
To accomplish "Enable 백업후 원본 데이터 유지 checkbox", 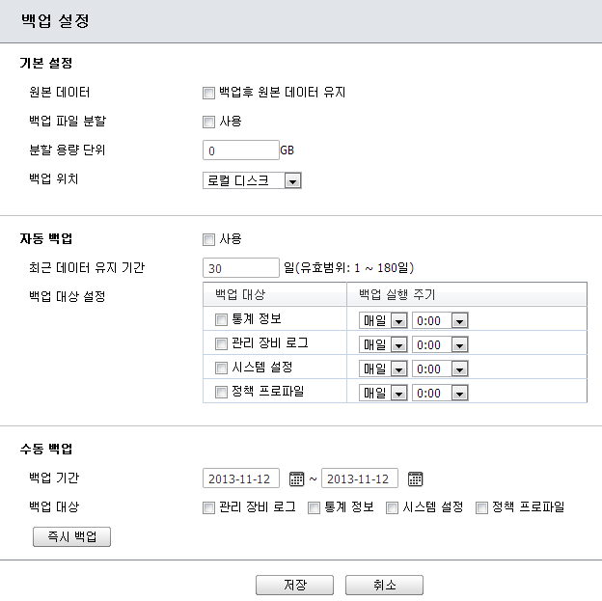I will point(208,94).
